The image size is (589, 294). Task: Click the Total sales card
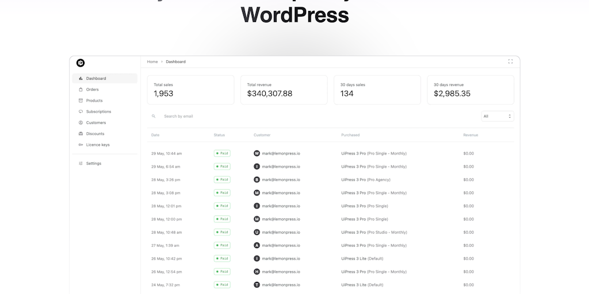click(x=190, y=90)
